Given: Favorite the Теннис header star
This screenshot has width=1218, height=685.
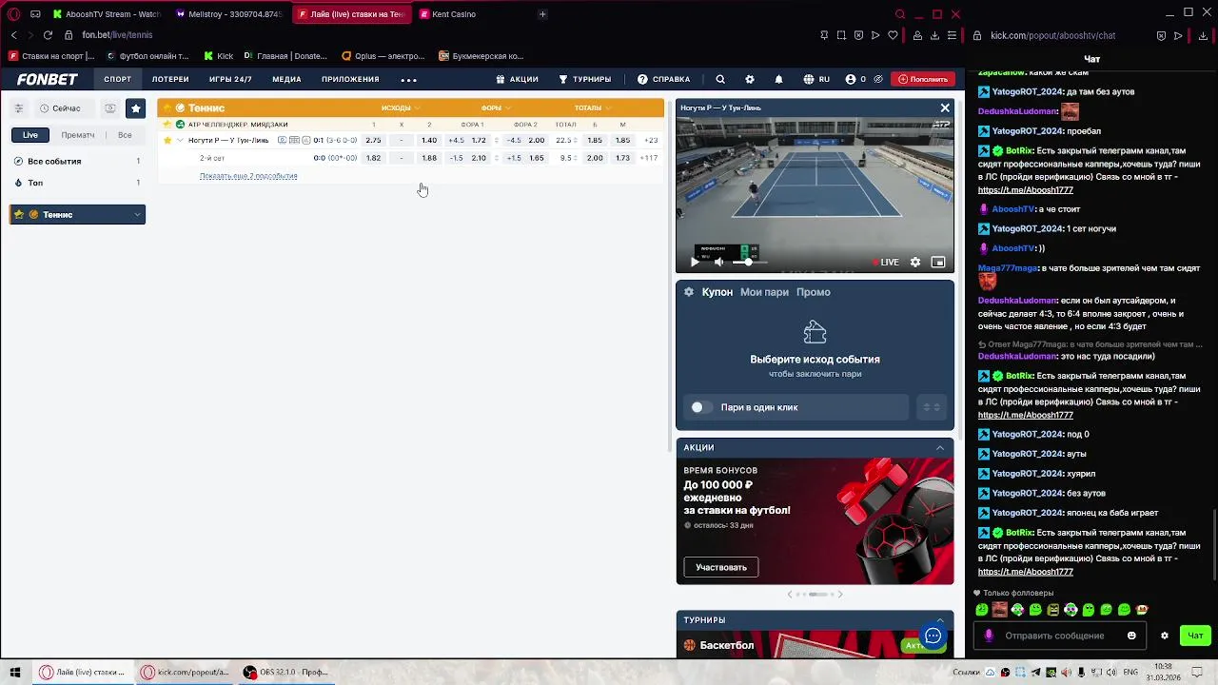Looking at the screenshot, I should click(167, 108).
